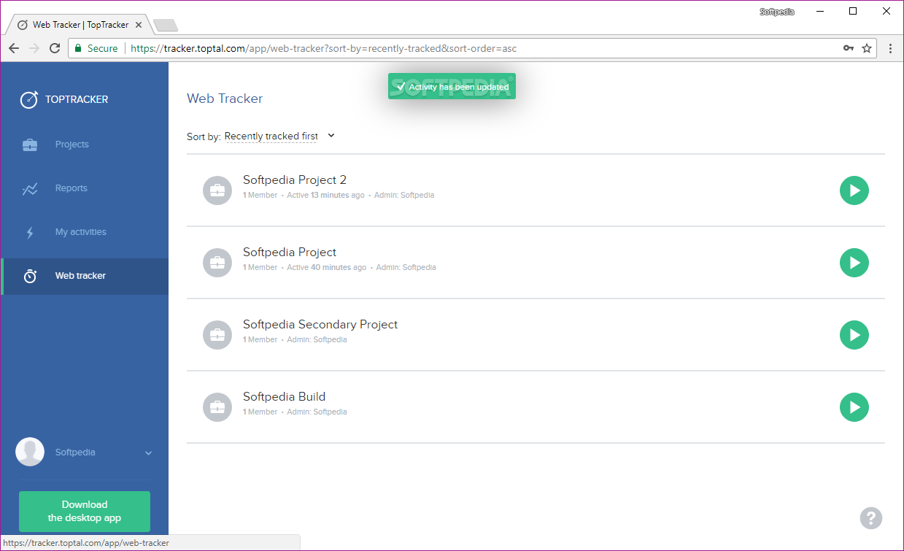Click the My activities lightning icon
904x551 pixels.
point(30,233)
